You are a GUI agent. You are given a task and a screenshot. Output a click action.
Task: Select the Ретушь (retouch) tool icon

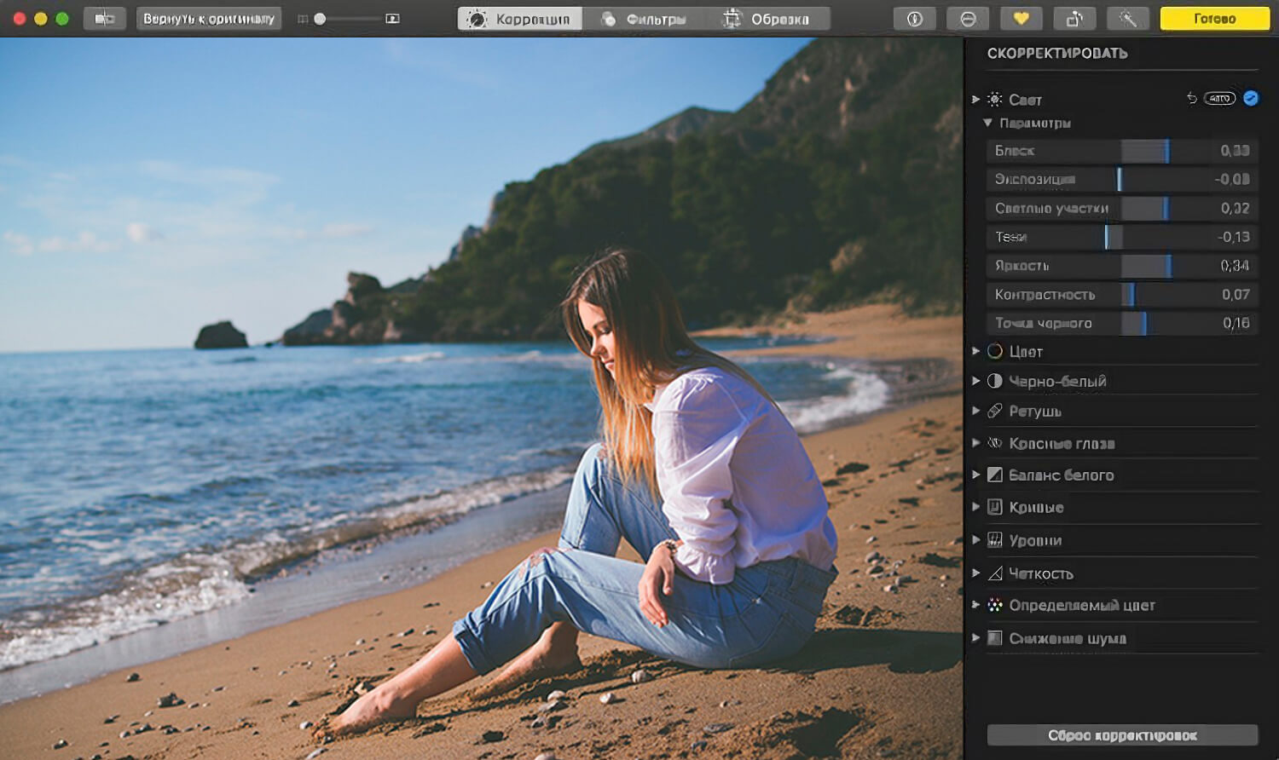click(994, 412)
